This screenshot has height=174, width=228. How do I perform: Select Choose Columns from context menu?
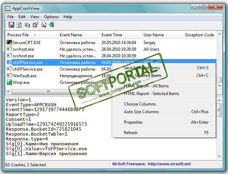tap(164, 104)
